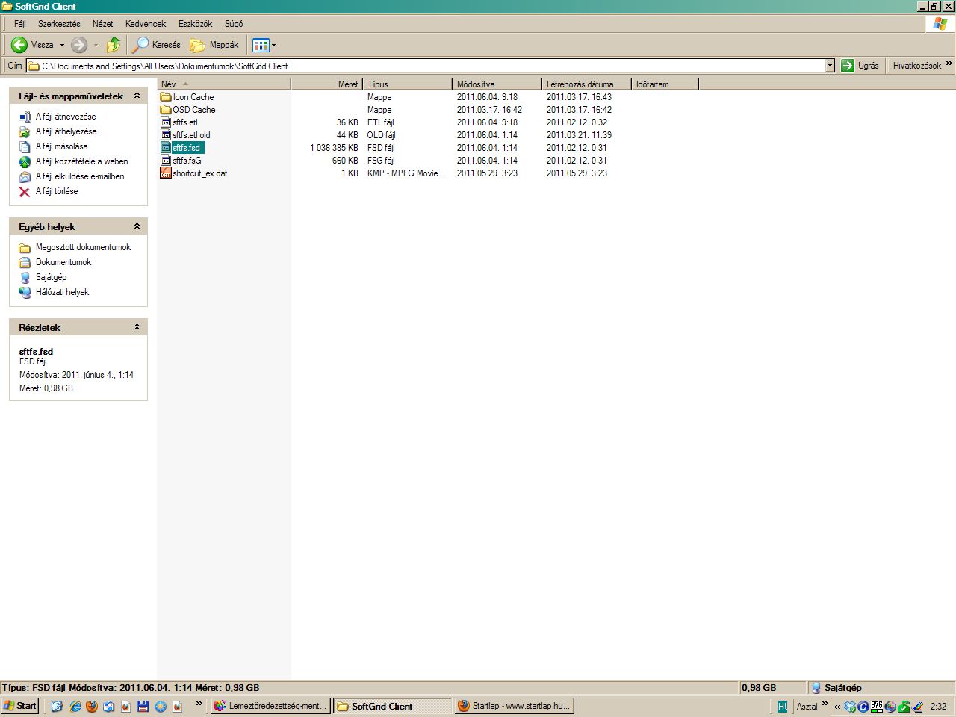Sort by Létrehozás dátuma column header
This screenshot has width=956, height=717.
click(587, 84)
